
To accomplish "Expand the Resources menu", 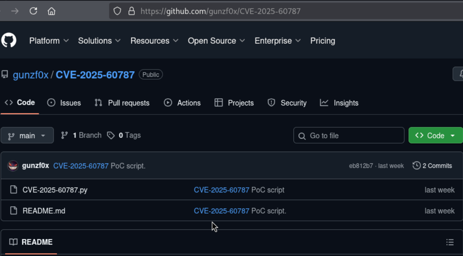I will [x=154, y=41].
